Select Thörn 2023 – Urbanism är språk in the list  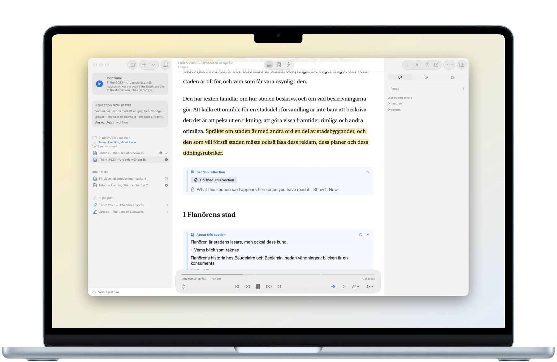(x=130, y=159)
